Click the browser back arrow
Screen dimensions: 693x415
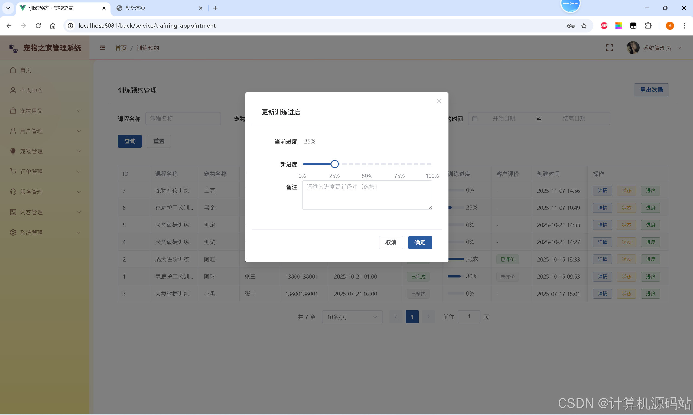tap(9, 26)
